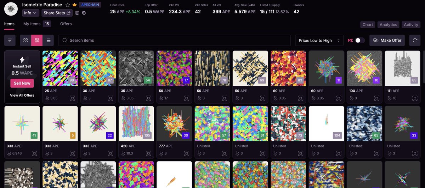Open the NFT thumbnail ranked 17
The height and width of the screenshot is (188, 425).
coord(174,68)
